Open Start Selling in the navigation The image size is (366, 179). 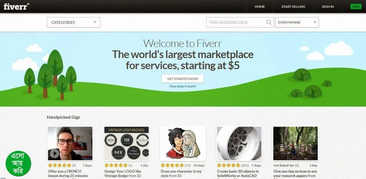pos(293,6)
